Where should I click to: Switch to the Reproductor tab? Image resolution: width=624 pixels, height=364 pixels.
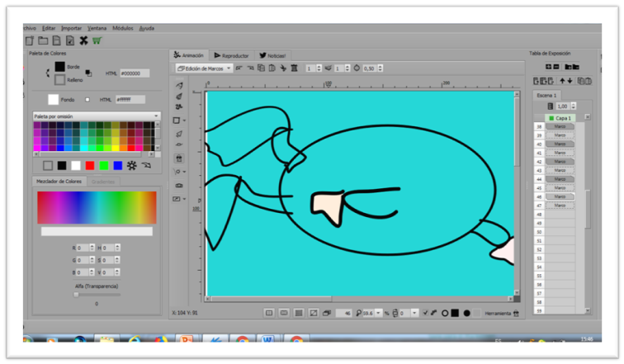231,55
